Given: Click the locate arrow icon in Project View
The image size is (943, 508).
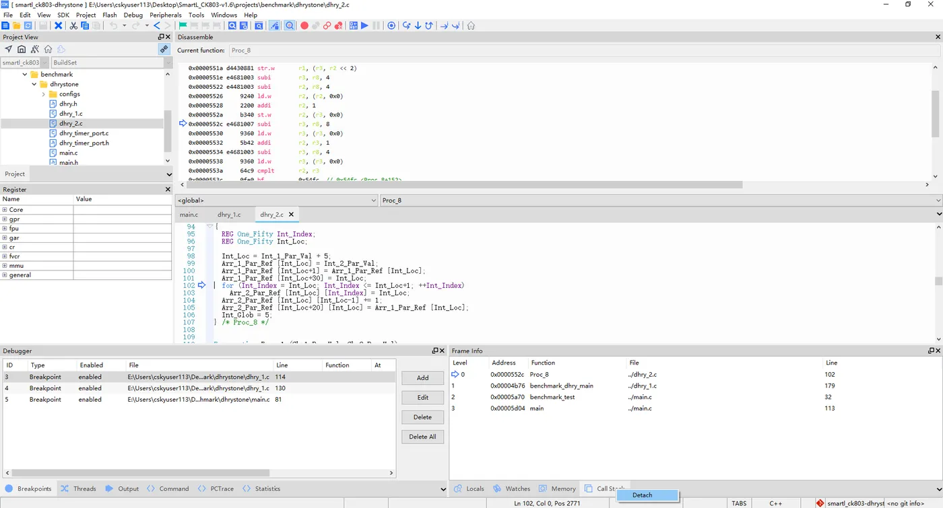Looking at the screenshot, I should tap(8, 49).
